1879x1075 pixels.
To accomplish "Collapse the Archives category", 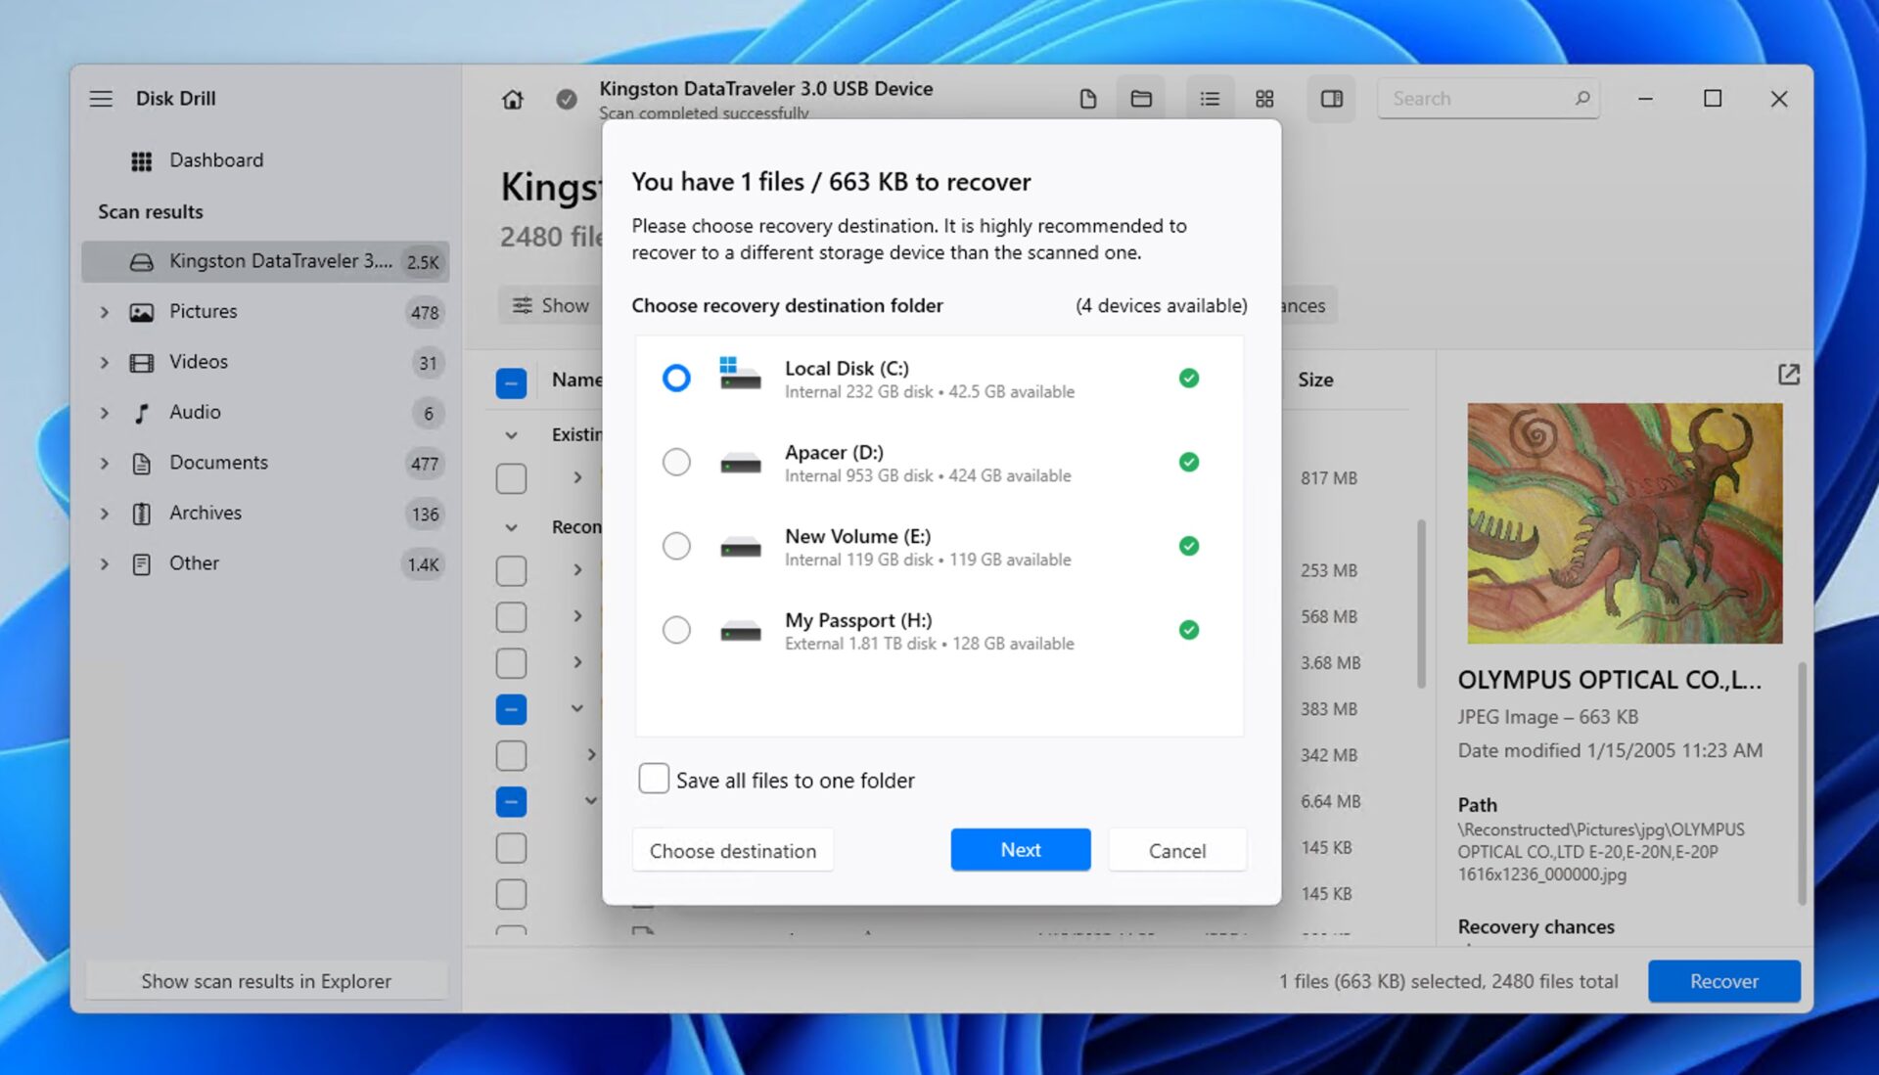I will click(x=105, y=513).
